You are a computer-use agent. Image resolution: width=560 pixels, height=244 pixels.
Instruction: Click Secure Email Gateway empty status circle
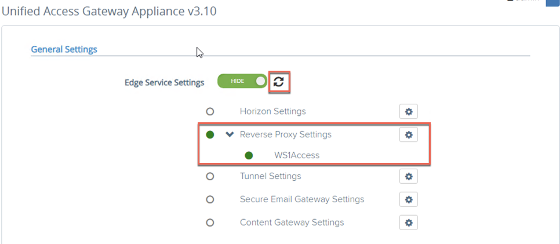click(210, 199)
